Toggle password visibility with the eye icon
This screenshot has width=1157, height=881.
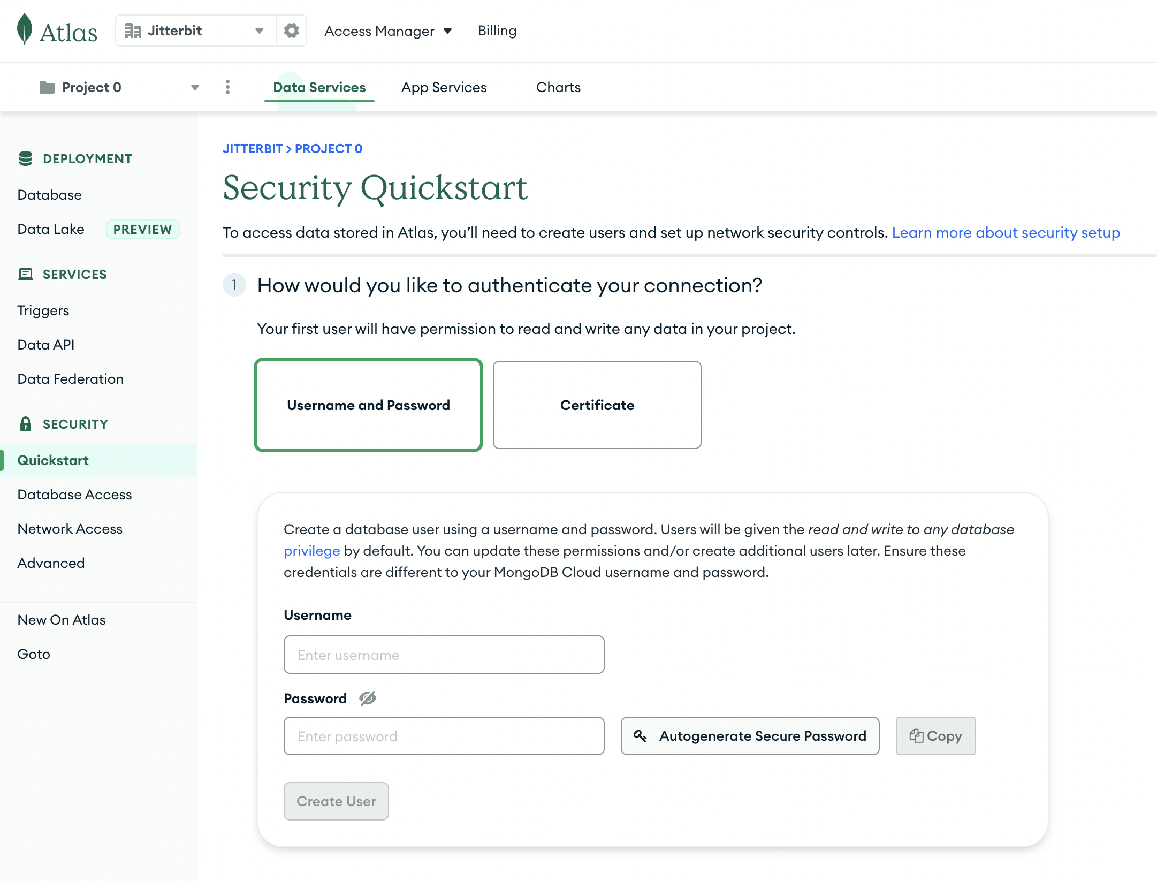tap(367, 698)
